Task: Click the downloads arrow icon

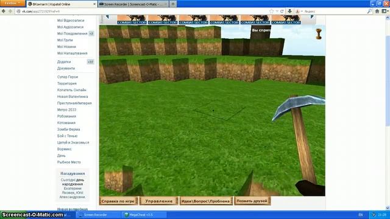Action: pos(290,11)
